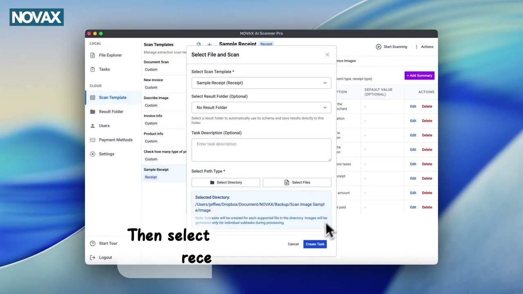The height and width of the screenshot is (294, 523).
Task: Click Edit in the paid row
Action: click(413, 207)
